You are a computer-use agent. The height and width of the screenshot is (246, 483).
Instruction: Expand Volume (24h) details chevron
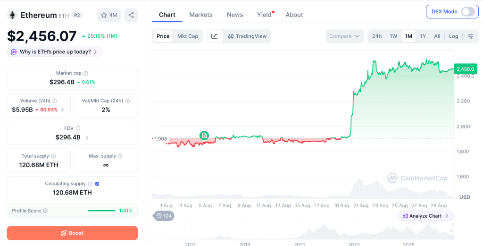click(x=63, y=110)
